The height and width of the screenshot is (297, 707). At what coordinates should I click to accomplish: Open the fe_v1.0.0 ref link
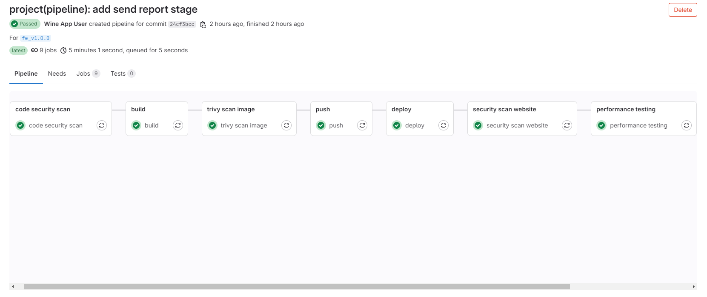coord(36,38)
